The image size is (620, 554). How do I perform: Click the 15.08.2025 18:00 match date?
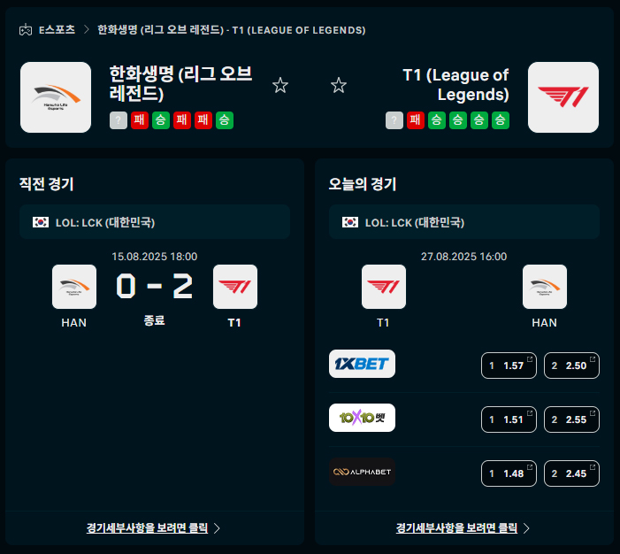[155, 257]
